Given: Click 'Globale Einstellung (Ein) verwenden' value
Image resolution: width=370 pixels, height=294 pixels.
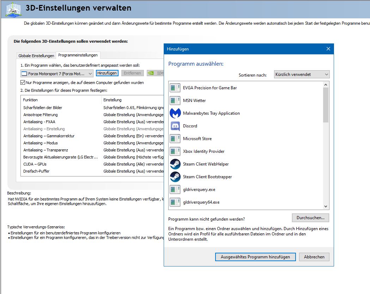Looking at the screenshot, I should pyautogui.click(x=134, y=136).
